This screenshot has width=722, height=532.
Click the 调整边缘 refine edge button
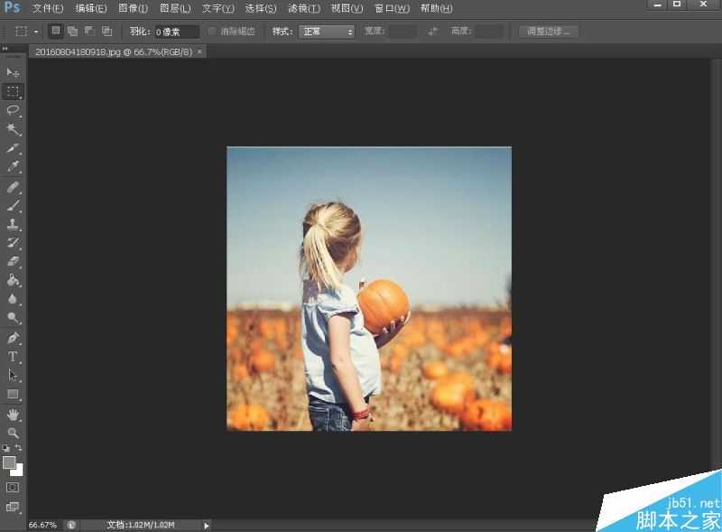tap(549, 32)
